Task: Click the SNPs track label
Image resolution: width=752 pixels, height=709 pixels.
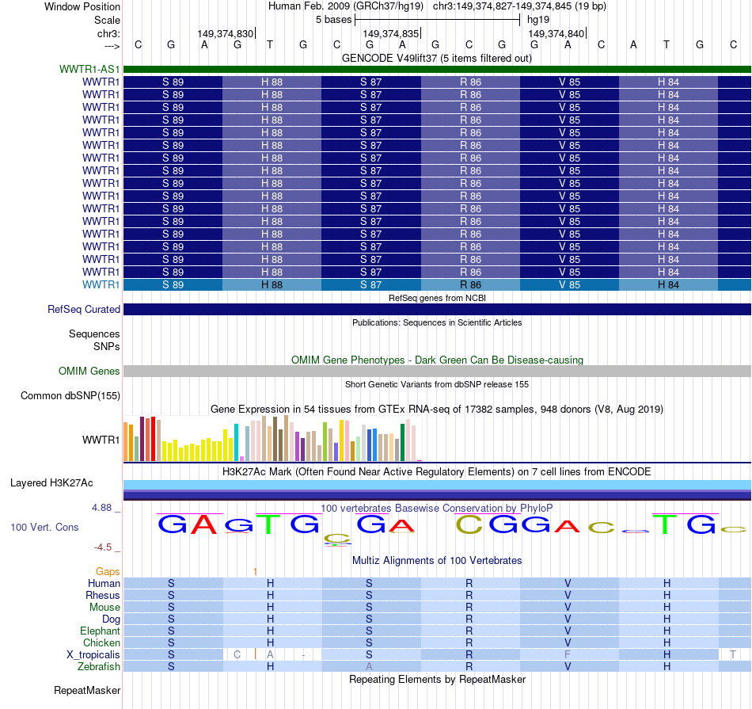Action: [x=107, y=346]
